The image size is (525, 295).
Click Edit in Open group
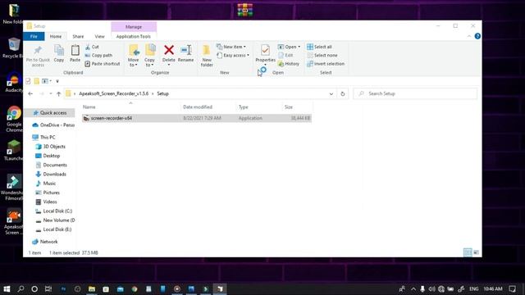pos(285,55)
